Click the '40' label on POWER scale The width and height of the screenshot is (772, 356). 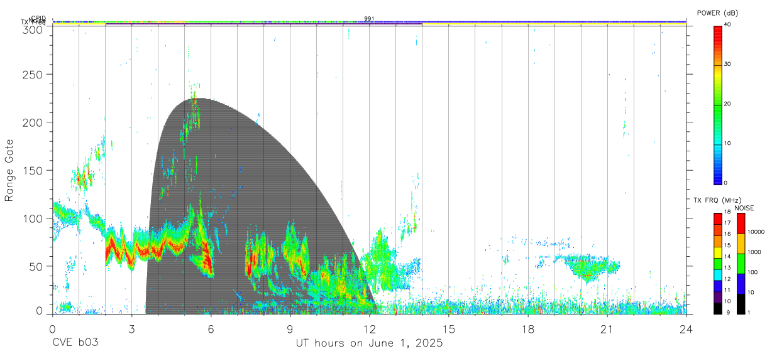727,25
